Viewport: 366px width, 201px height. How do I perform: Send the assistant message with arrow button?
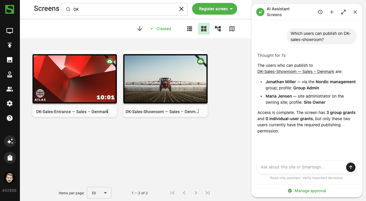[351, 167]
